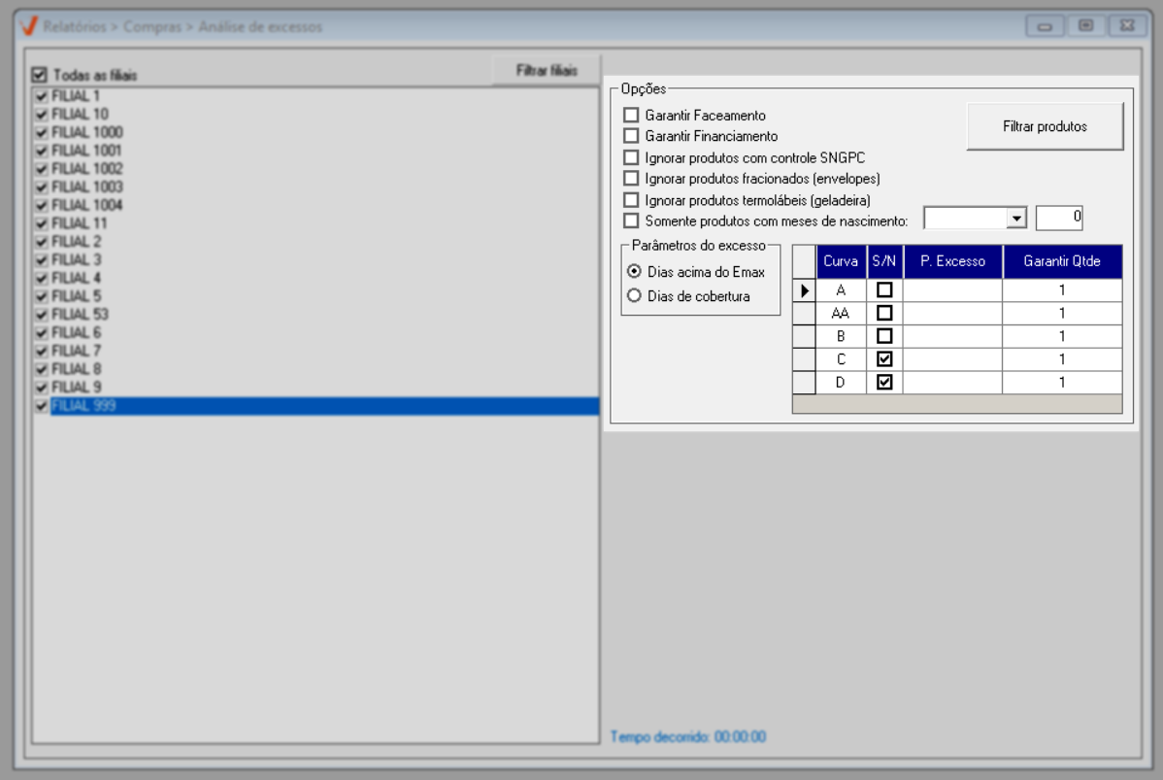The width and height of the screenshot is (1163, 780).
Task: Click the Curva column header
Action: [x=841, y=261]
